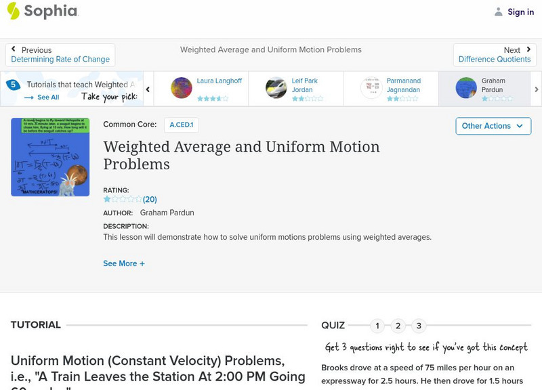542x390 pixels.
Task: Click the Sophia logo icon
Action: click(14, 11)
